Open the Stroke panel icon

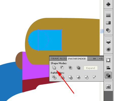point(108,15)
